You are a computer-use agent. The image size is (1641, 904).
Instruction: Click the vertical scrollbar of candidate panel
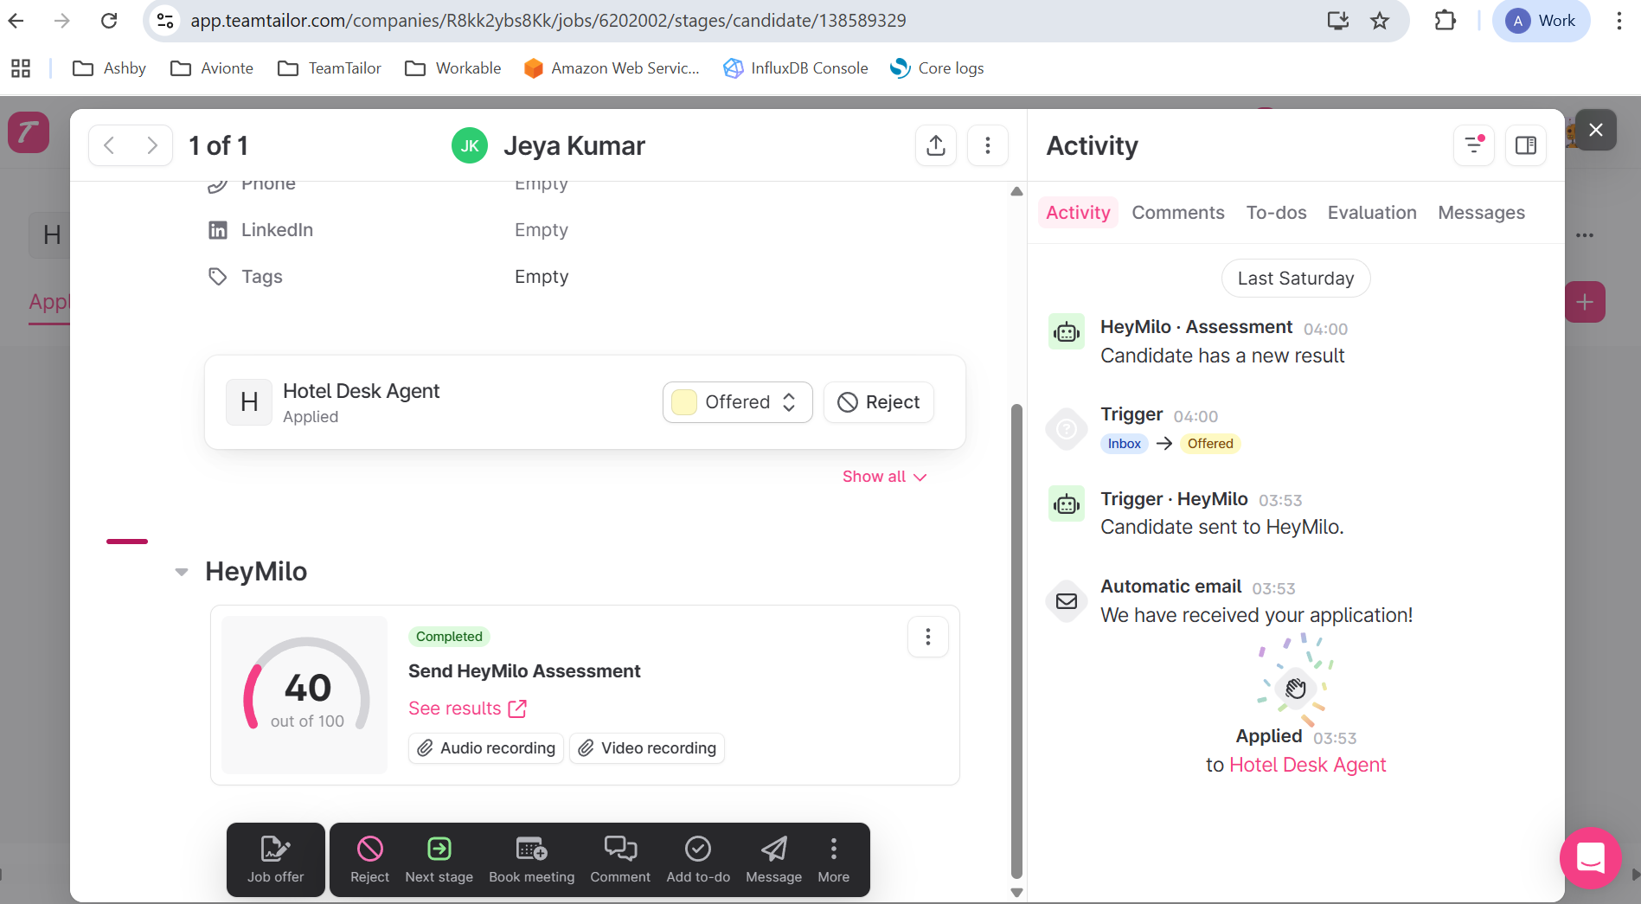point(1016,640)
